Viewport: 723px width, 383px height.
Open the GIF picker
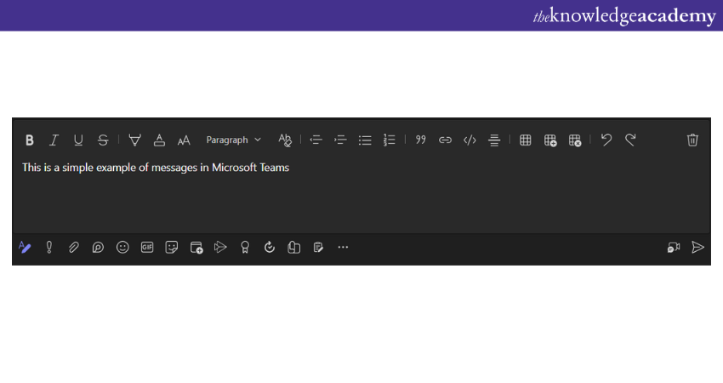(x=147, y=248)
